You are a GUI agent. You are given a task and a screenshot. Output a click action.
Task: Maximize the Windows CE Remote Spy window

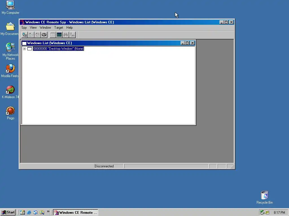coord(226,22)
